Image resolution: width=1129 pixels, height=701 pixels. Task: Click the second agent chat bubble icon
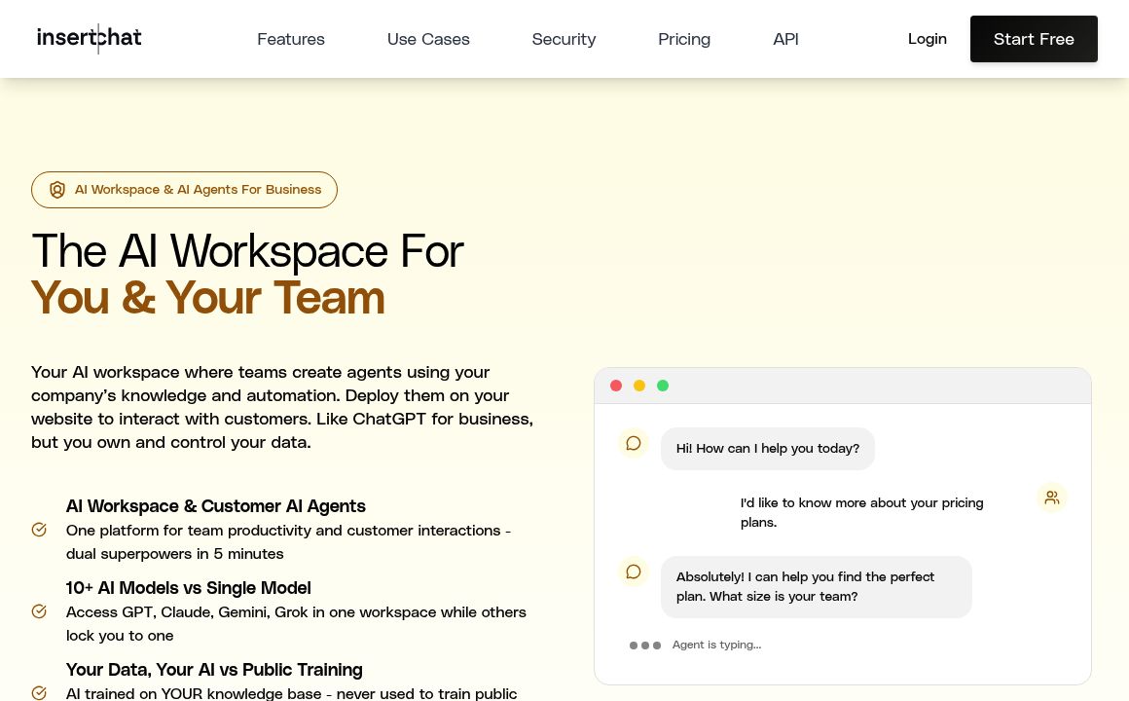coord(634,572)
